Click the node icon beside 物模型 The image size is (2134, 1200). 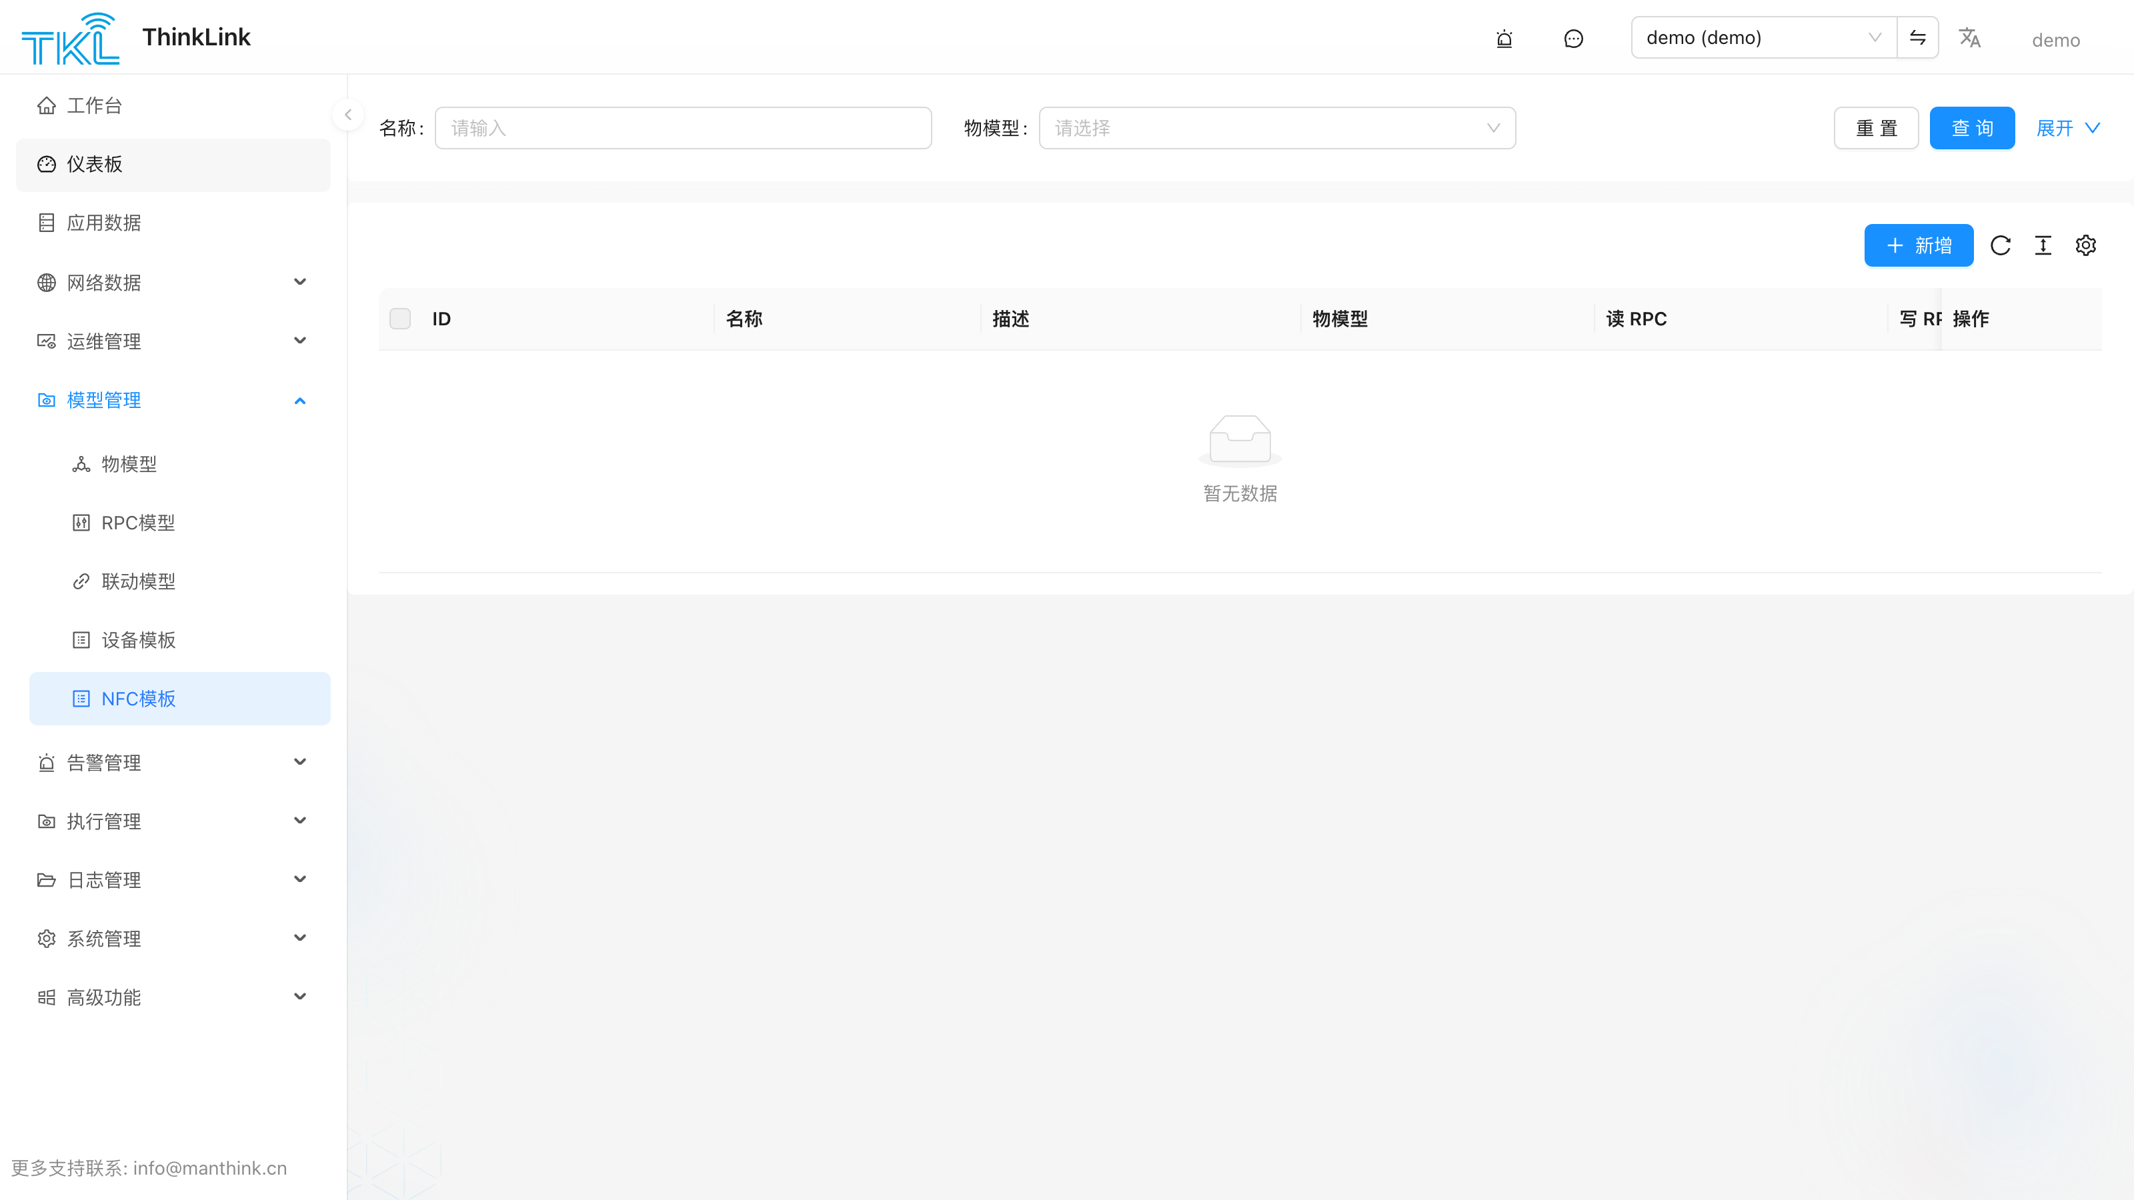81,464
